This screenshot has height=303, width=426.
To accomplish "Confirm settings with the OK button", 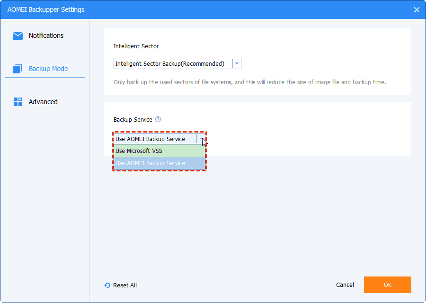I will [387, 285].
